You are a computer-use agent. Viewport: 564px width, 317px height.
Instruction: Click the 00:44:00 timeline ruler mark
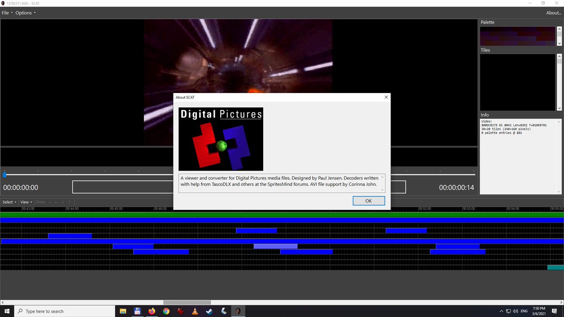tap(72, 209)
